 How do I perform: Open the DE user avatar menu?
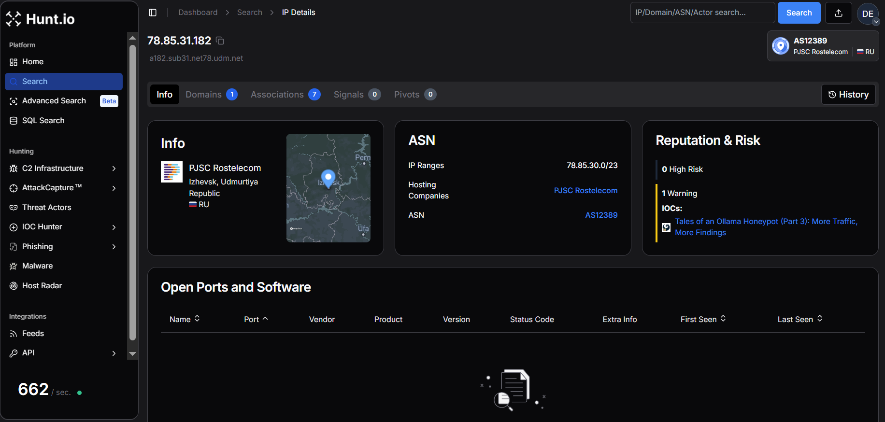(868, 14)
